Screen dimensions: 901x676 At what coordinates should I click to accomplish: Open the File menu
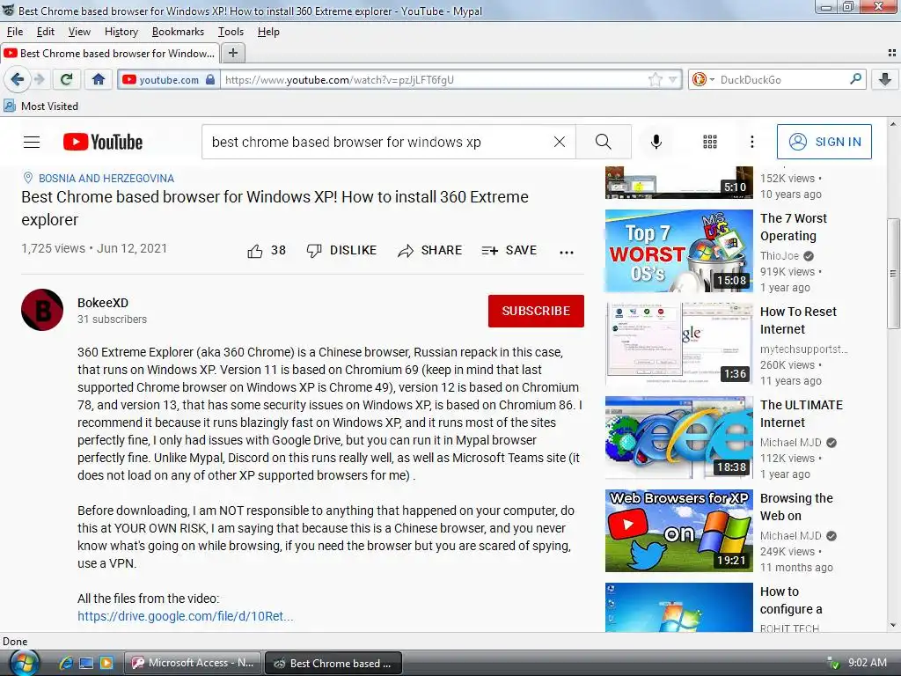tap(15, 32)
